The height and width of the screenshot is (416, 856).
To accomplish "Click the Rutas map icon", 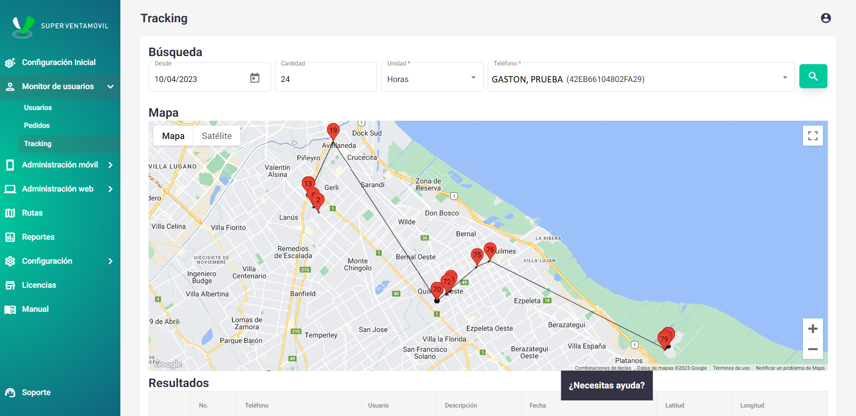I will point(10,213).
